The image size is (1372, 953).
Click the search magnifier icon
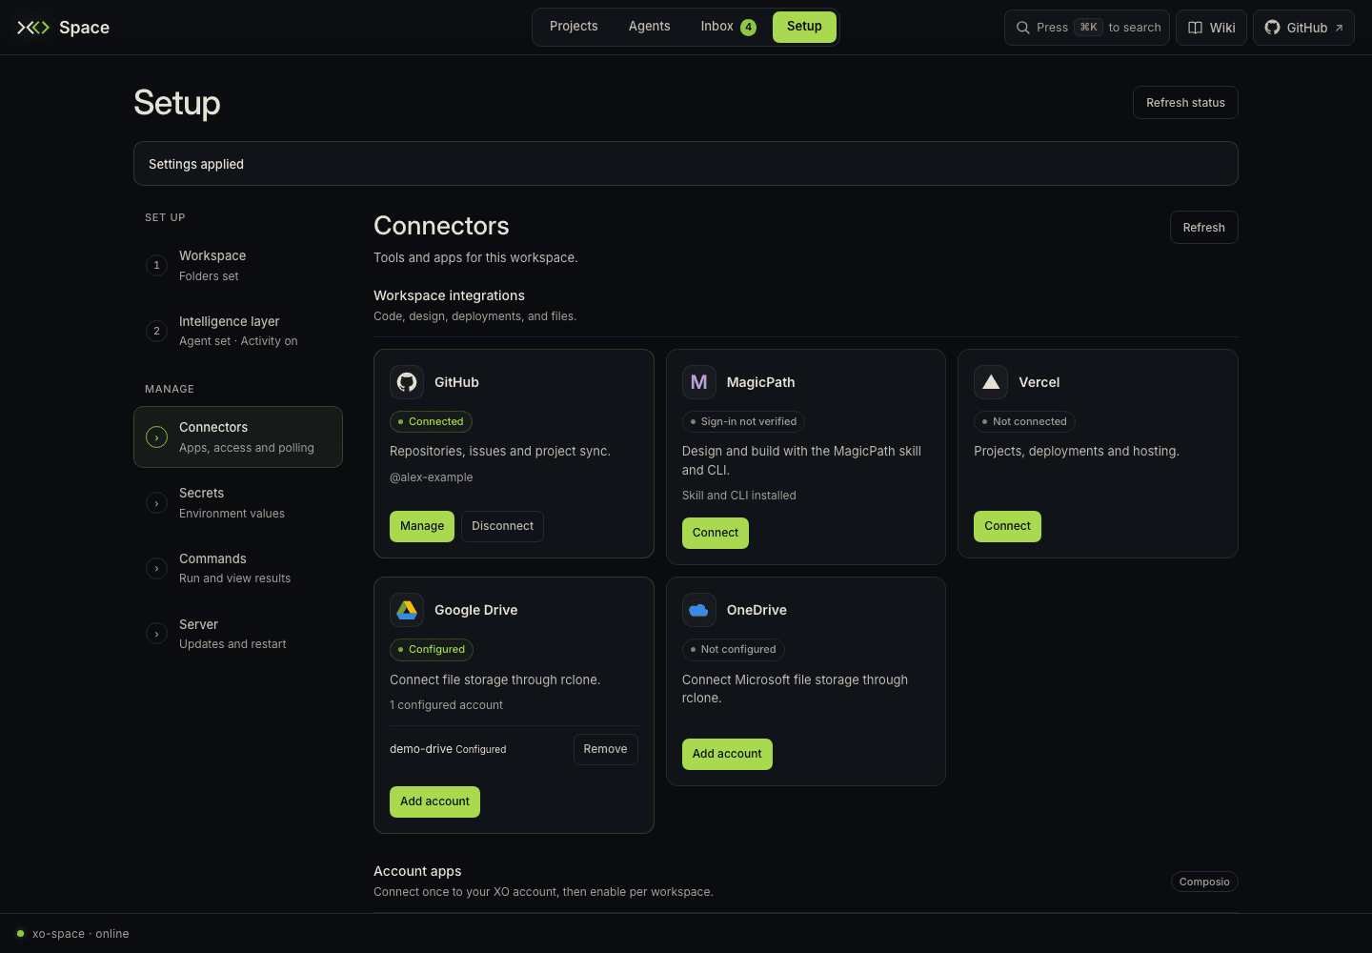(1022, 28)
